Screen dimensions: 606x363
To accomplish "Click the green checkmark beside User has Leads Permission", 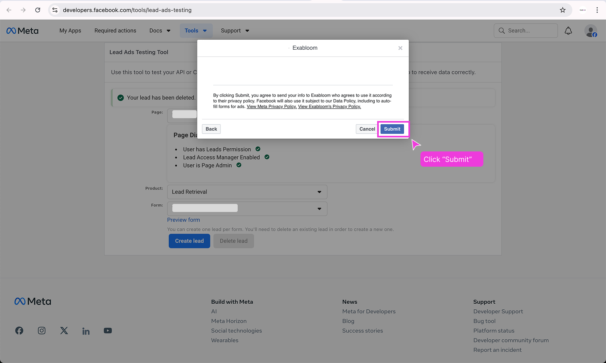I will (x=257, y=149).
